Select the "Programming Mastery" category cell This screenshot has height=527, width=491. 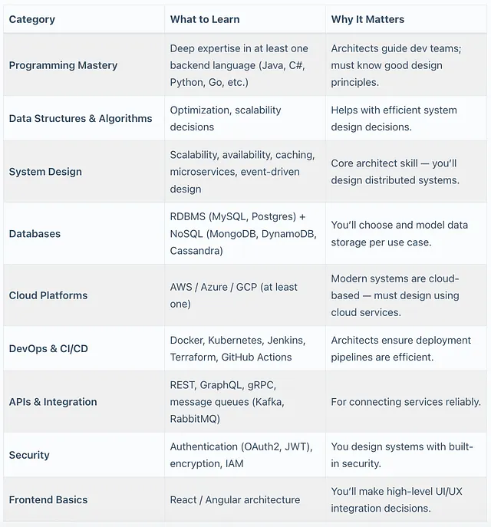[x=63, y=65]
